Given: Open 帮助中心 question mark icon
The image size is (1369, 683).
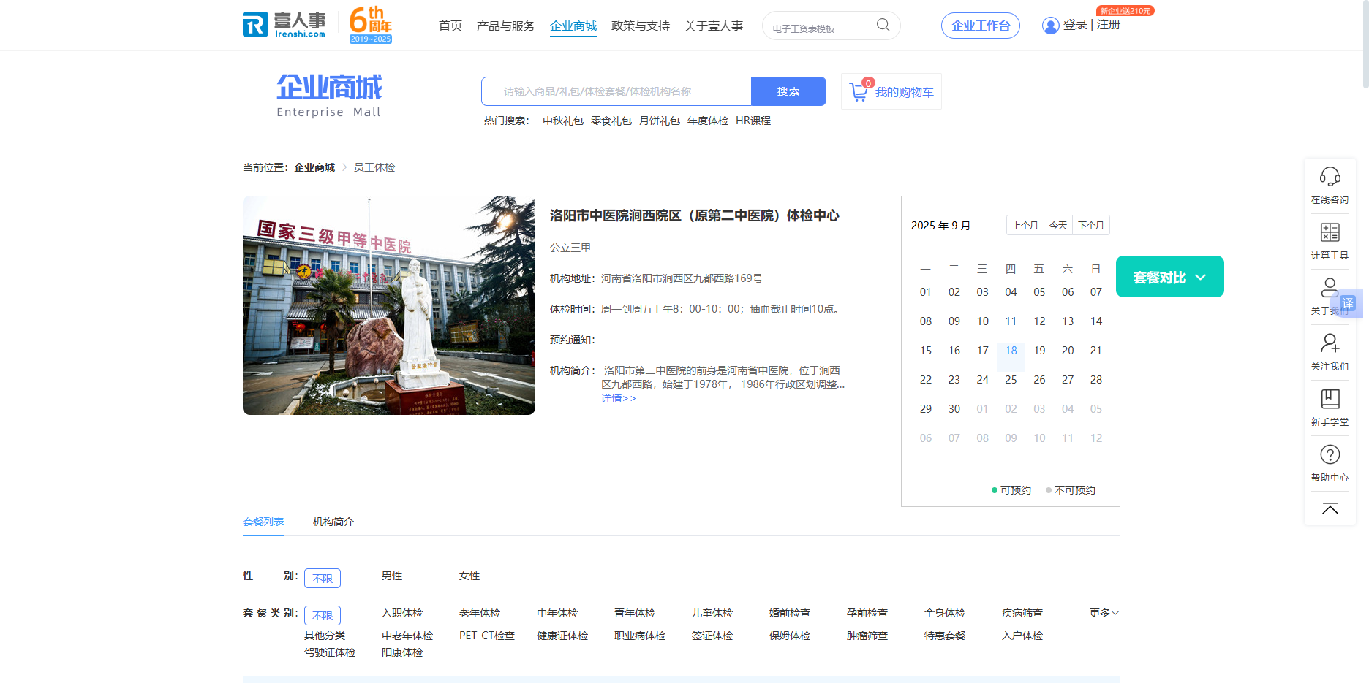Looking at the screenshot, I should pyautogui.click(x=1330, y=454).
